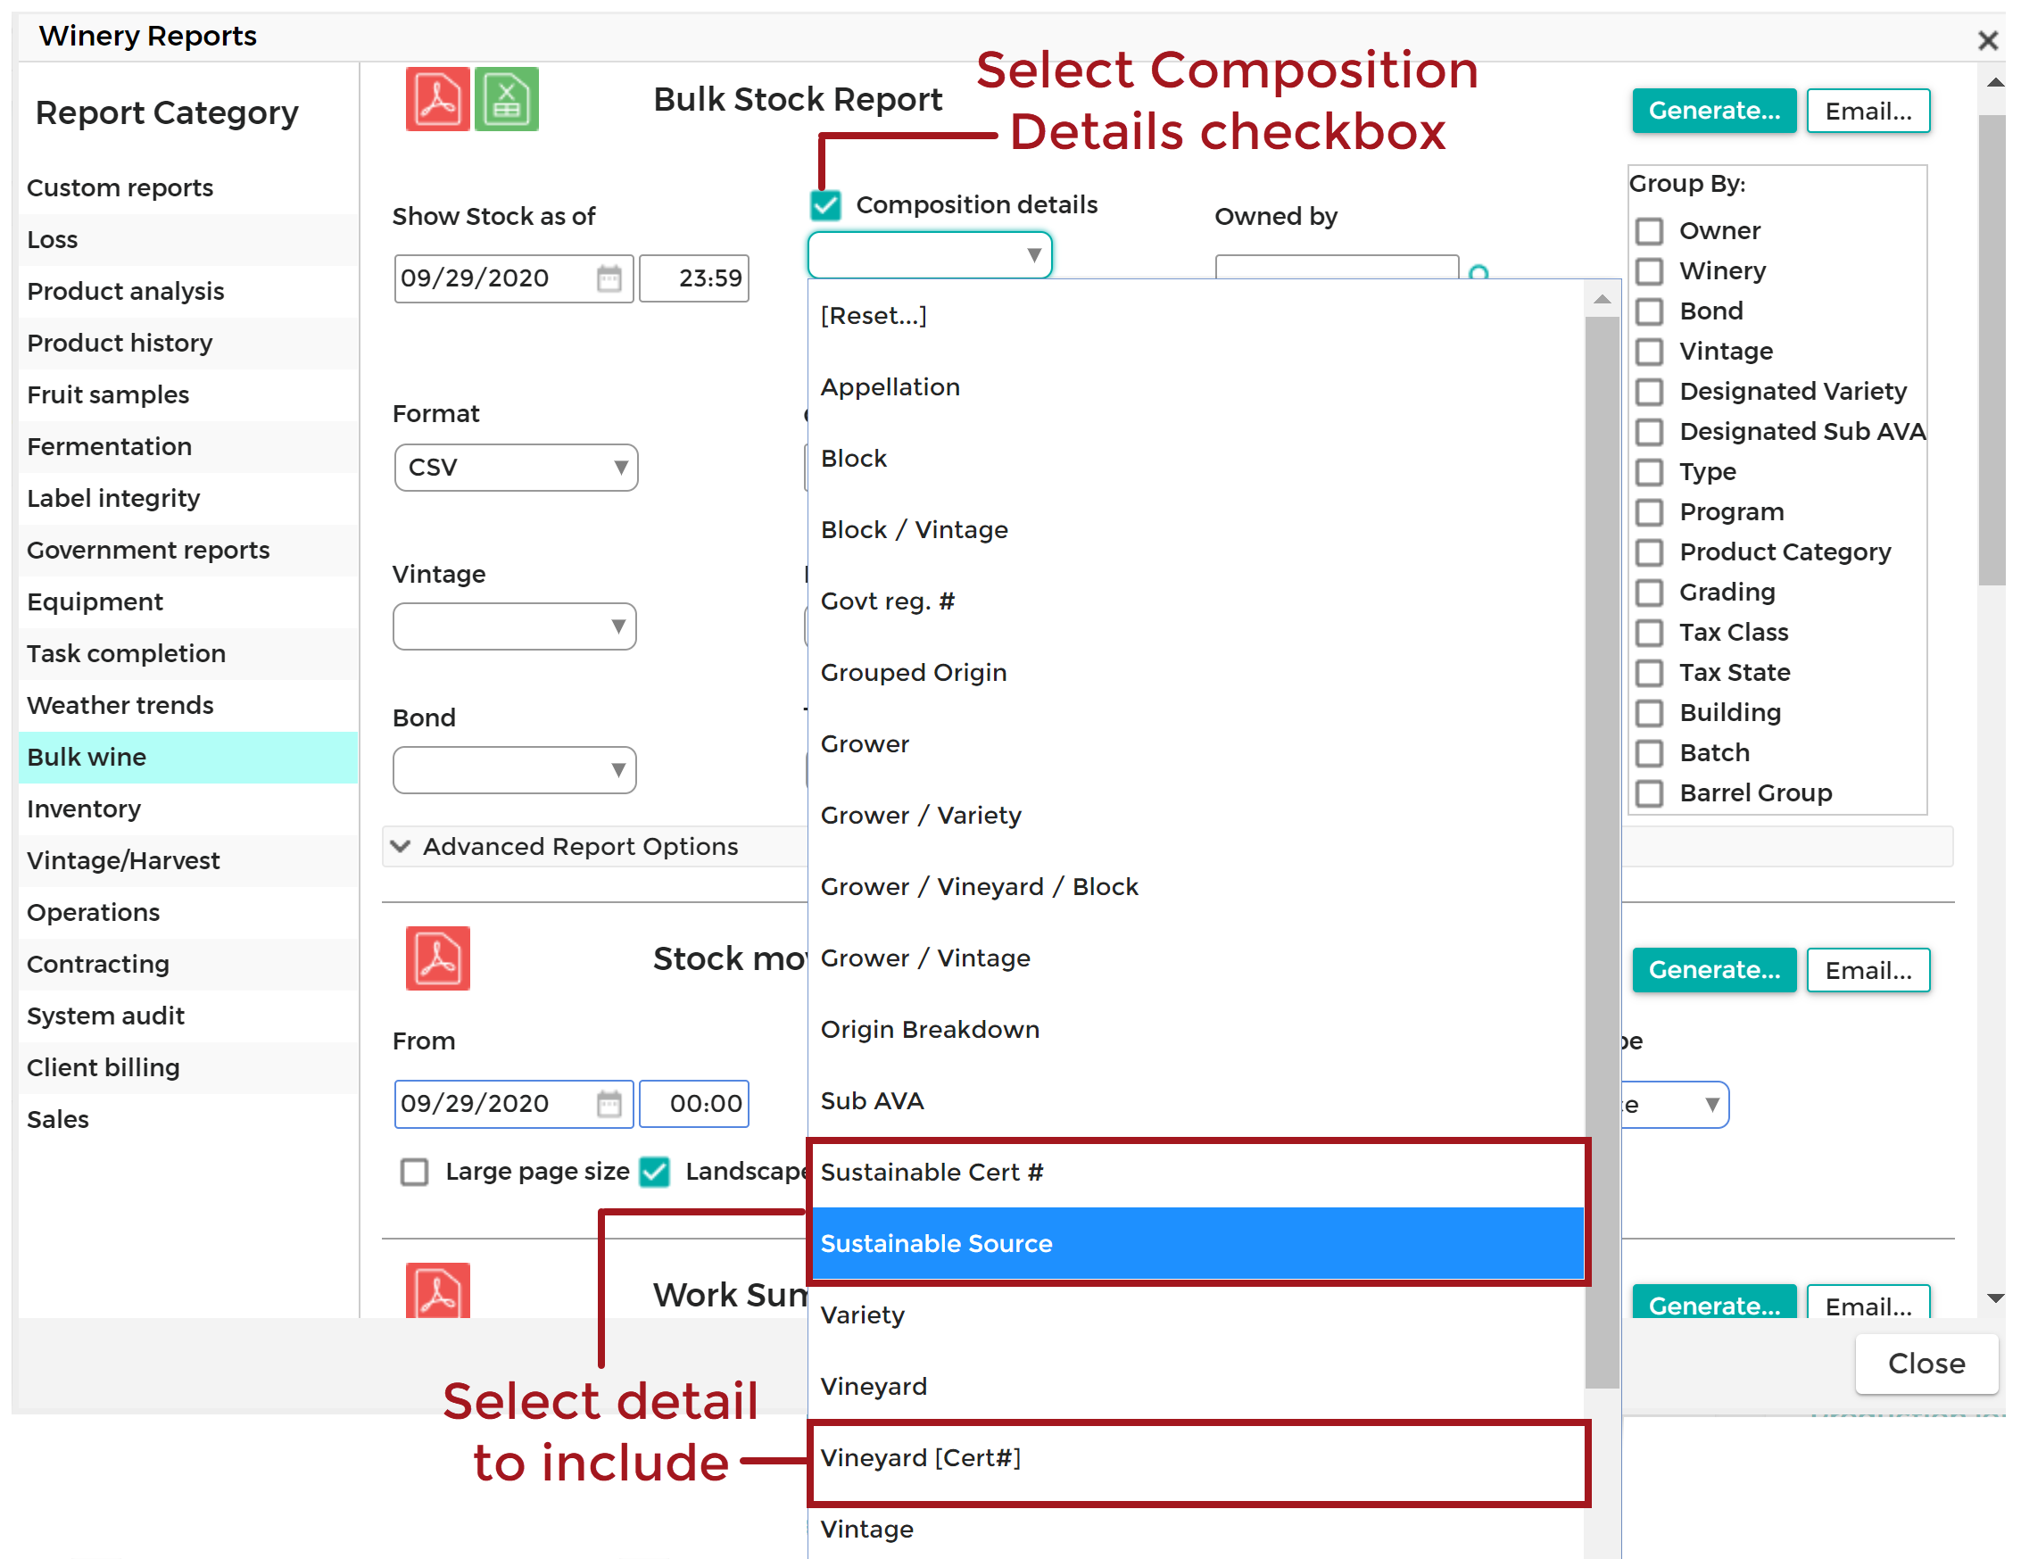Select Client billing category

[x=188, y=1068]
